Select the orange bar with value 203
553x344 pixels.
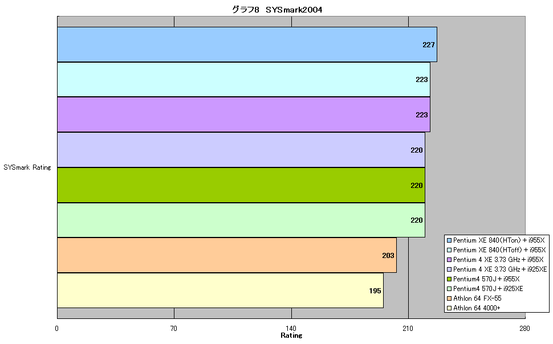point(227,255)
